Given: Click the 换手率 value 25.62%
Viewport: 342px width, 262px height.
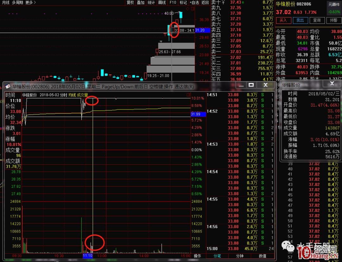Looking at the screenshot, I should pos(332,151).
